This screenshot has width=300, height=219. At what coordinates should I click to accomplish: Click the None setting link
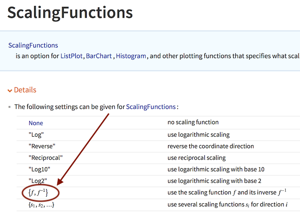coord(36,123)
